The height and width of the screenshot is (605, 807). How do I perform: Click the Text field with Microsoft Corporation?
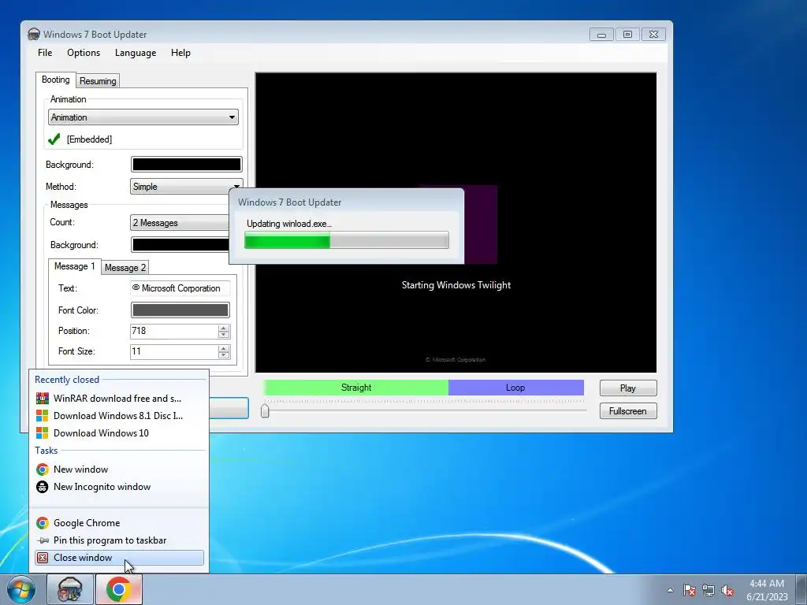pos(180,288)
